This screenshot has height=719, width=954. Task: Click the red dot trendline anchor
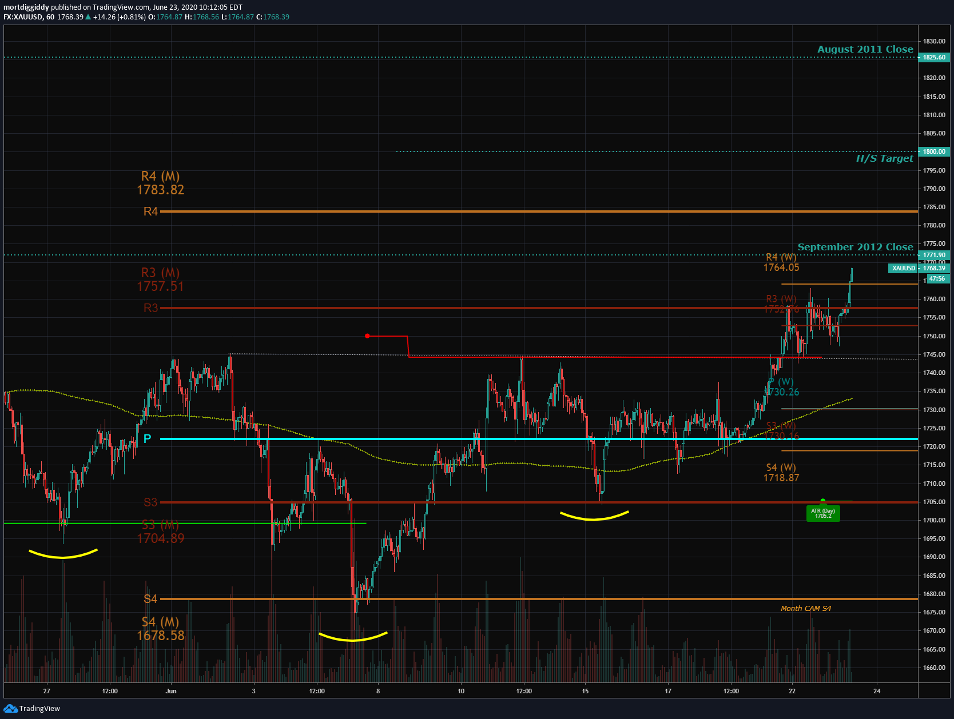367,336
